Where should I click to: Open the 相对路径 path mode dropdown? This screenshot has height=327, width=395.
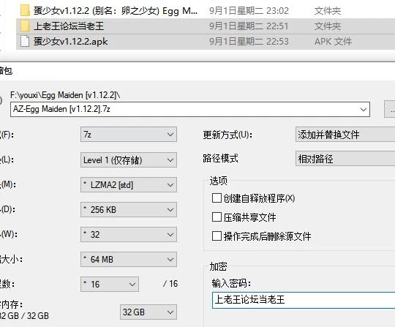345,159
